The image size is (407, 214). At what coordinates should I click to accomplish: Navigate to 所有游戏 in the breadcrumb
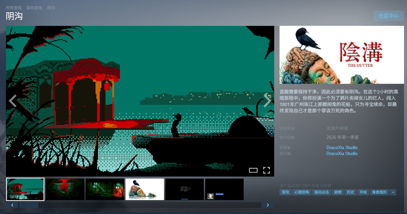click(x=13, y=7)
